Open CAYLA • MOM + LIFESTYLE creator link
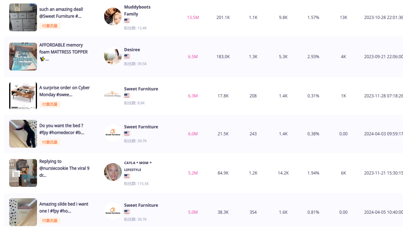This screenshot has width=403, height=227. point(138,166)
